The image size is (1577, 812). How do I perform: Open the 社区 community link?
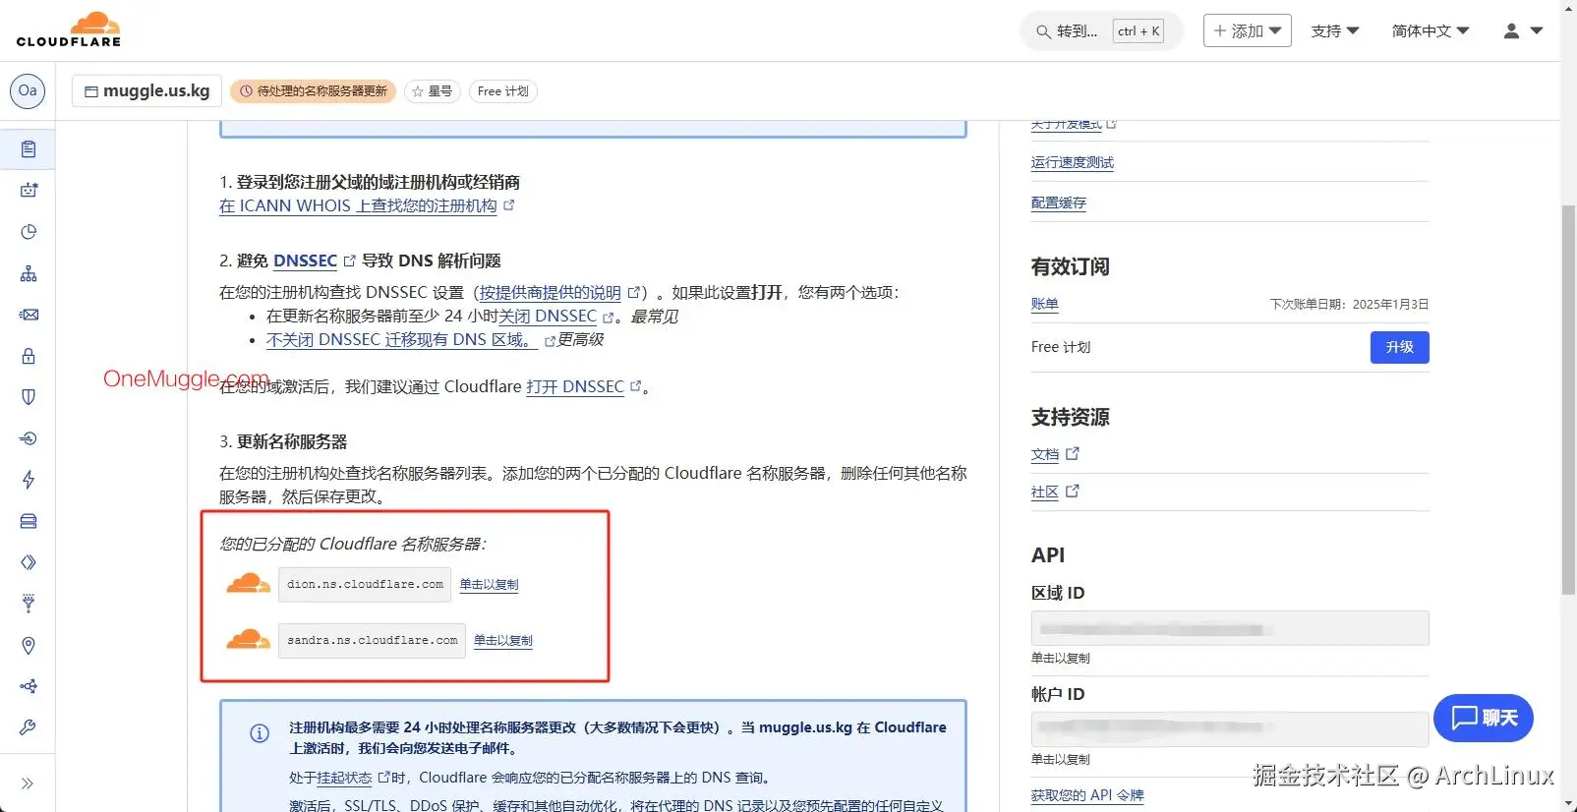(x=1045, y=492)
